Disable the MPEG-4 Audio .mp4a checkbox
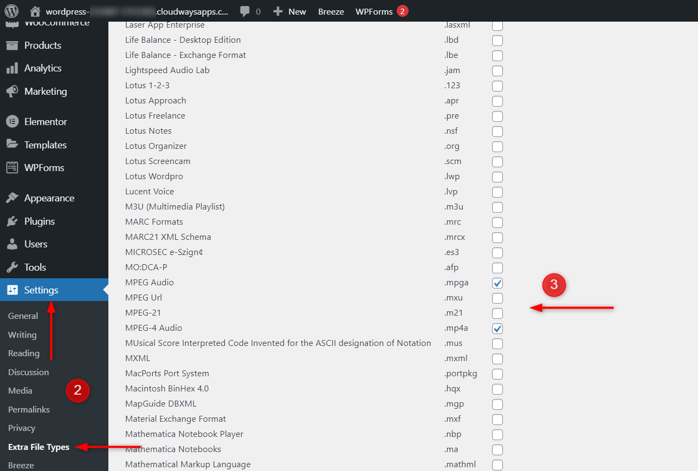This screenshot has width=698, height=471. [497, 329]
